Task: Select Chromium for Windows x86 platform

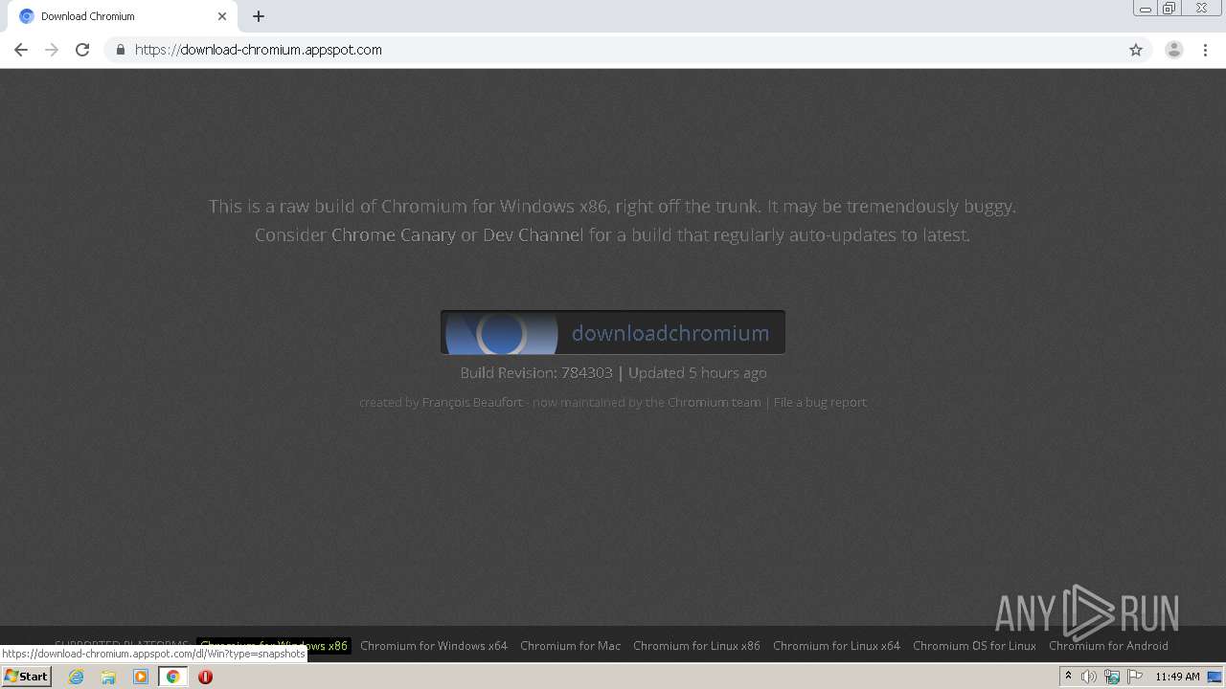Action: (274, 646)
